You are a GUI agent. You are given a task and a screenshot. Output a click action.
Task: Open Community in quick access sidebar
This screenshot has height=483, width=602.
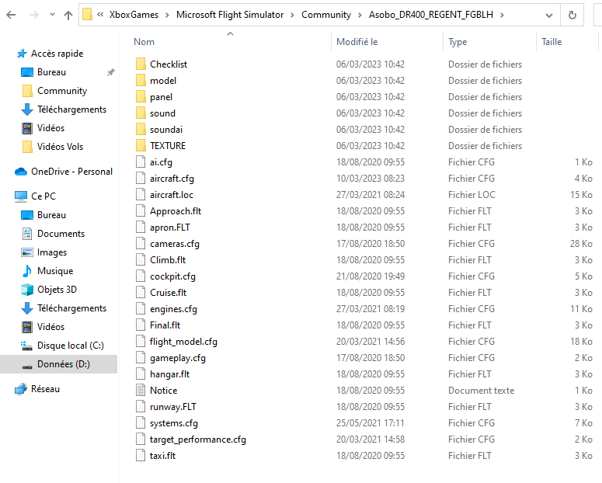[62, 91]
